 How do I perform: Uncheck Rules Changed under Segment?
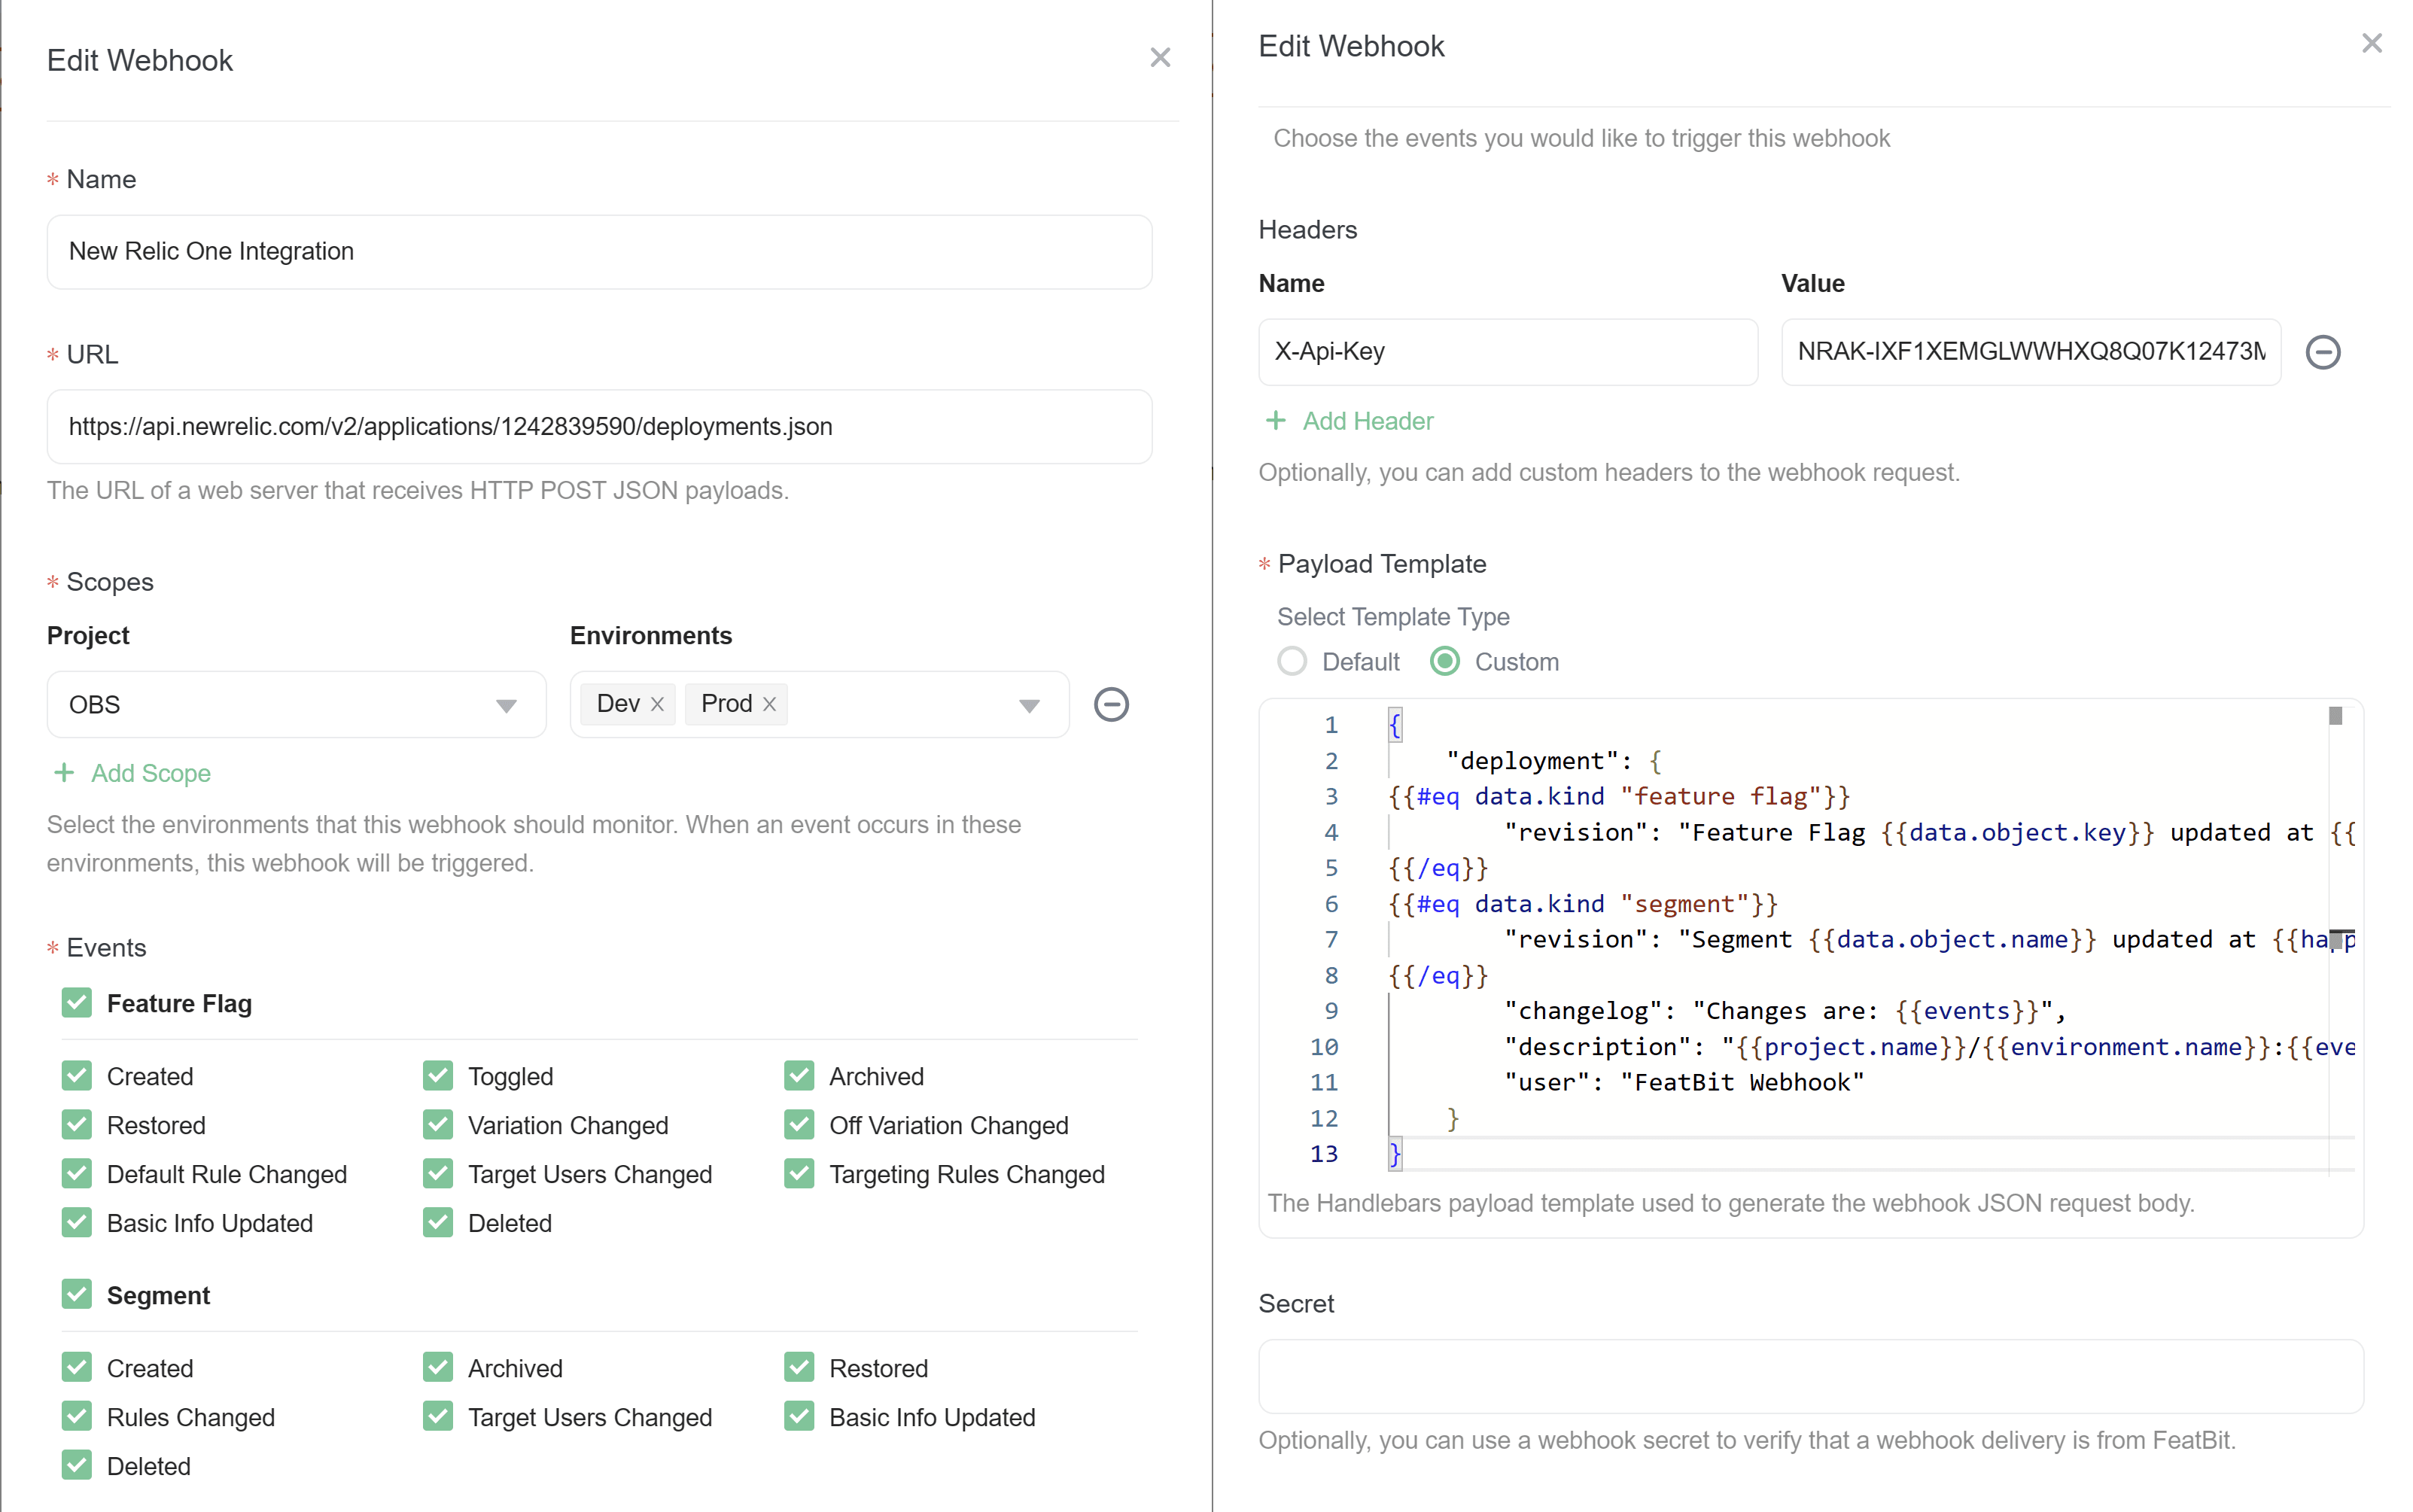(76, 1416)
